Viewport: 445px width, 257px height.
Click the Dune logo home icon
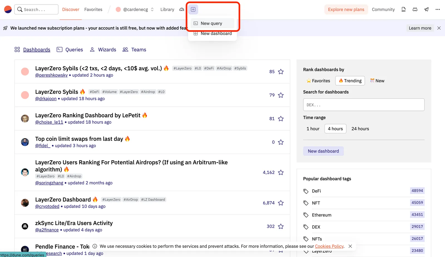(x=8, y=9)
